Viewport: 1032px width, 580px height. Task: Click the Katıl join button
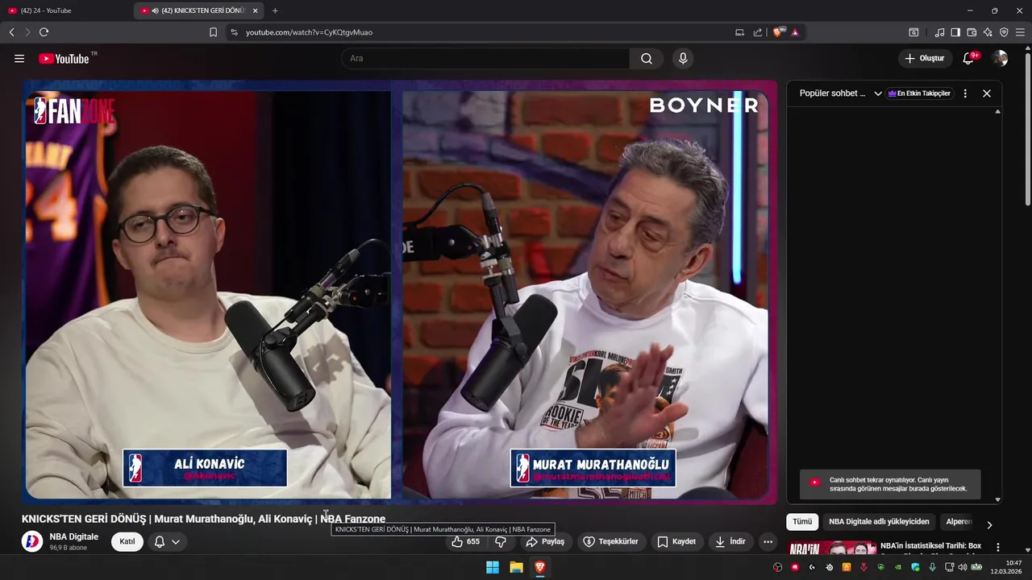(127, 541)
